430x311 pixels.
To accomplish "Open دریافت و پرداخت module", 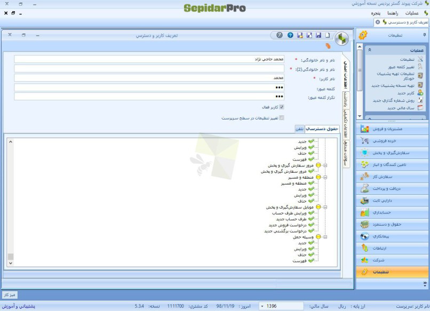I will tap(392, 188).
